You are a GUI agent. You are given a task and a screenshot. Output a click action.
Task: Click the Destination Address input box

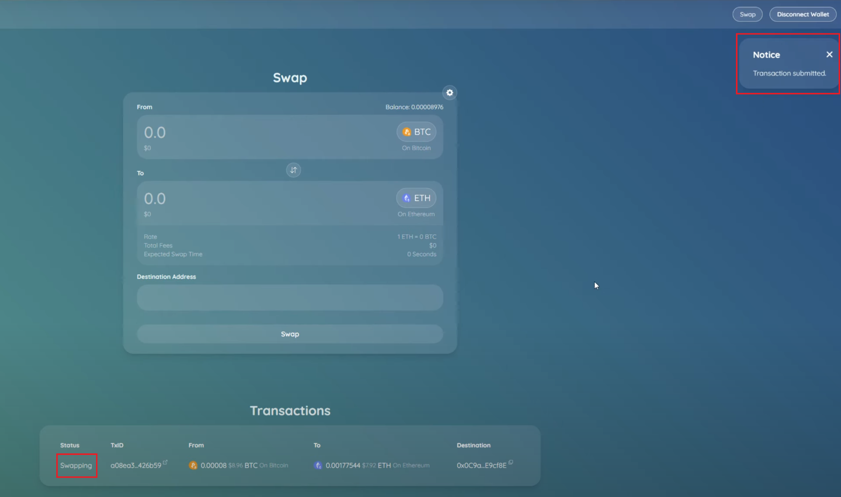click(x=290, y=298)
